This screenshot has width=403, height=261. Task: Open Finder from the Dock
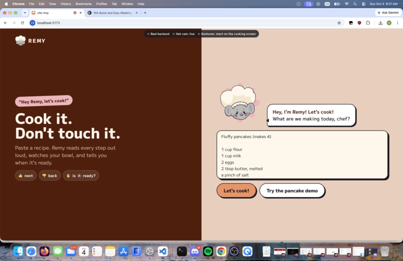(18, 251)
